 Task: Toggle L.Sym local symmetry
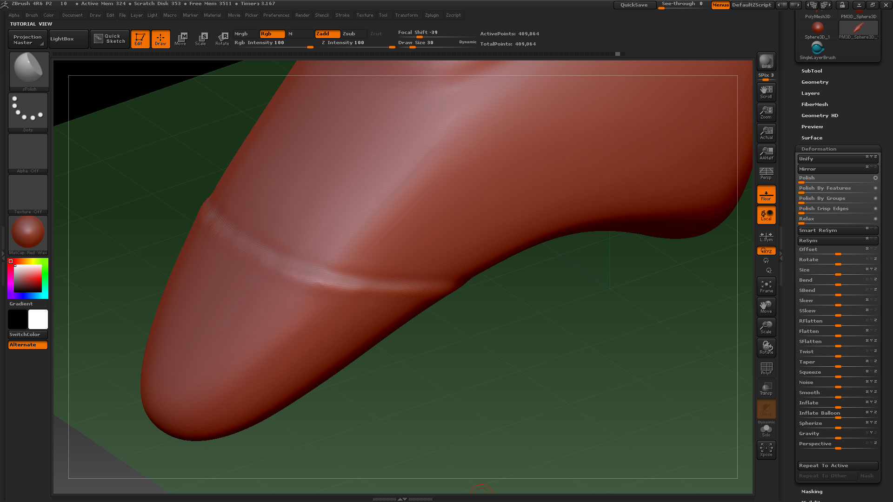click(766, 237)
